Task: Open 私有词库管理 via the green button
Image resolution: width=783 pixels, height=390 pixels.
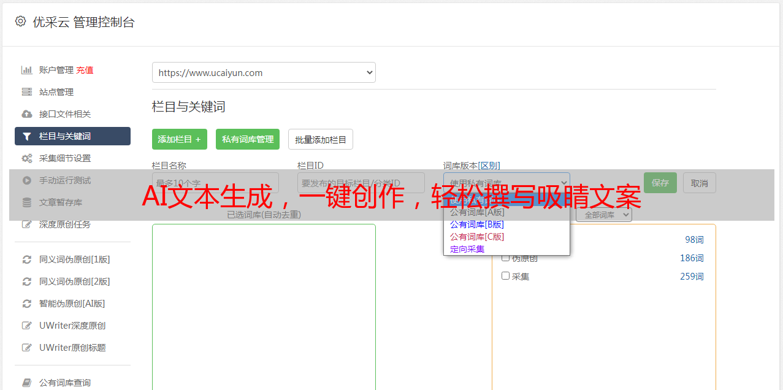Action: pyautogui.click(x=248, y=139)
